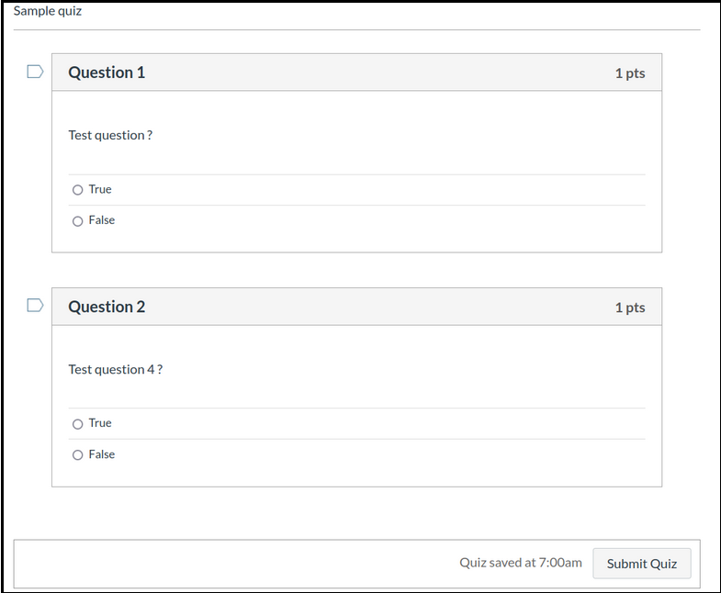Click the Question 1 heading
The width and height of the screenshot is (721, 593).
click(x=107, y=73)
